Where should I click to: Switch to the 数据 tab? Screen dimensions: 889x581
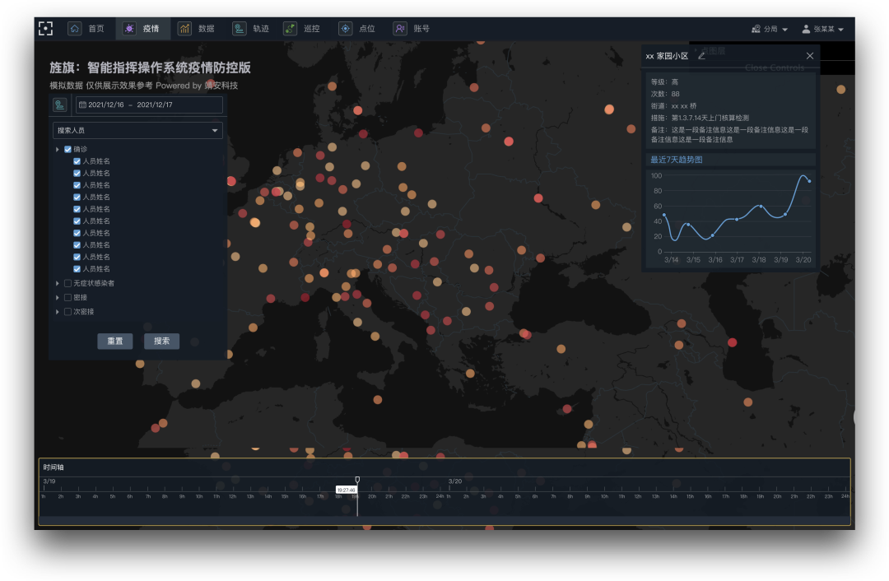tap(197, 28)
